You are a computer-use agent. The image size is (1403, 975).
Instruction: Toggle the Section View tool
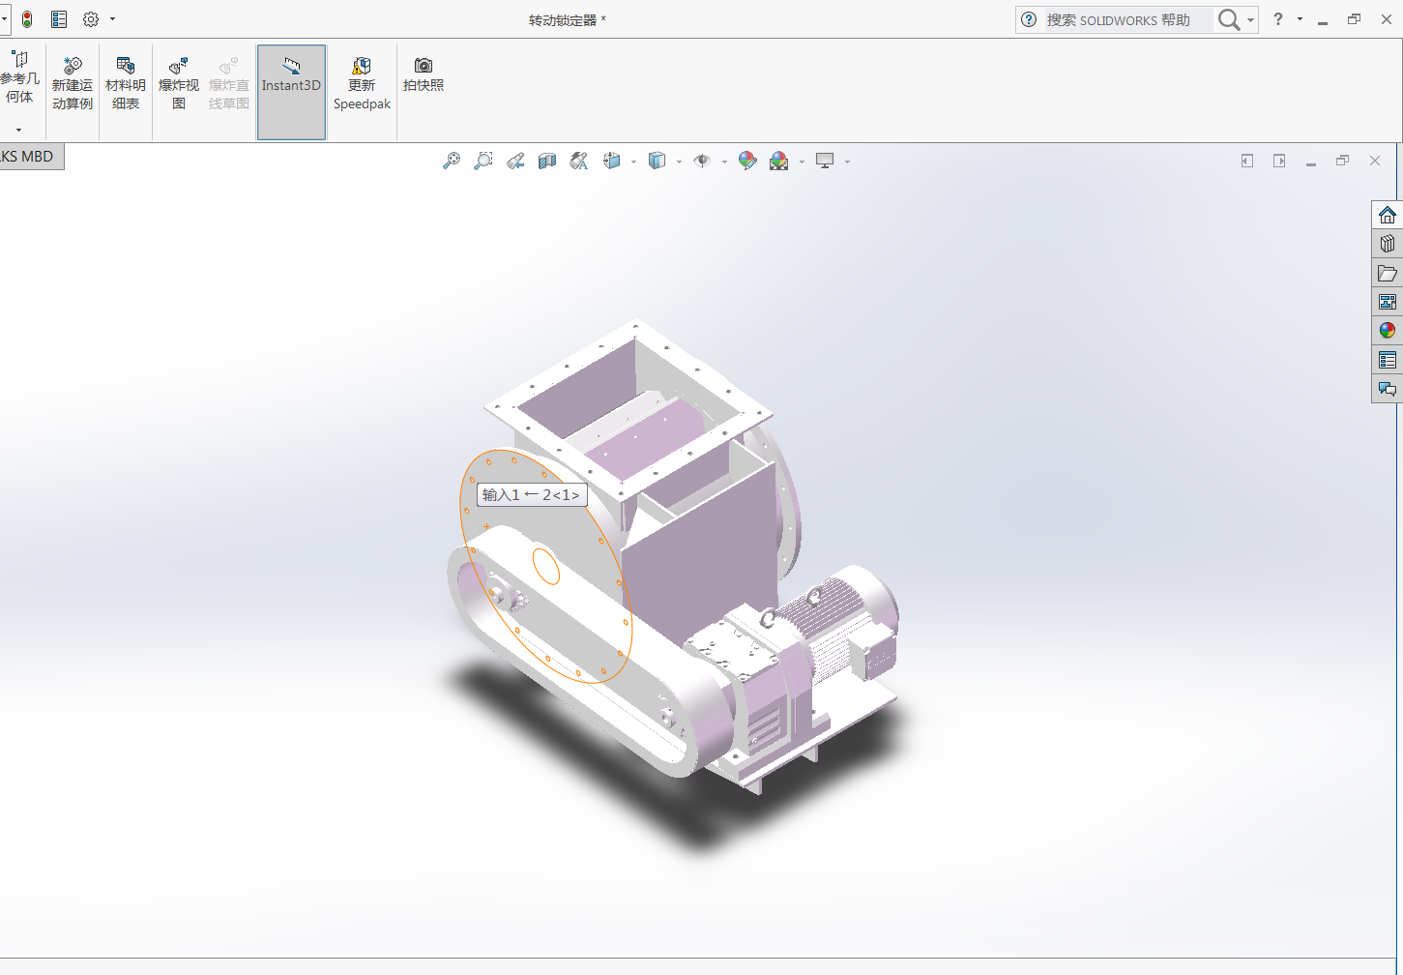click(x=547, y=162)
